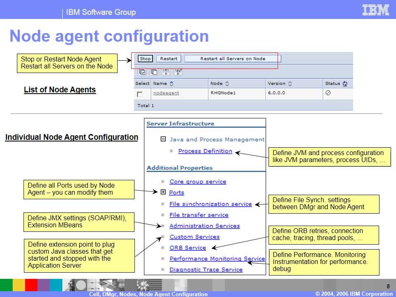Click the Java and Process Management label
The width and height of the screenshot is (396, 297).
(217, 139)
